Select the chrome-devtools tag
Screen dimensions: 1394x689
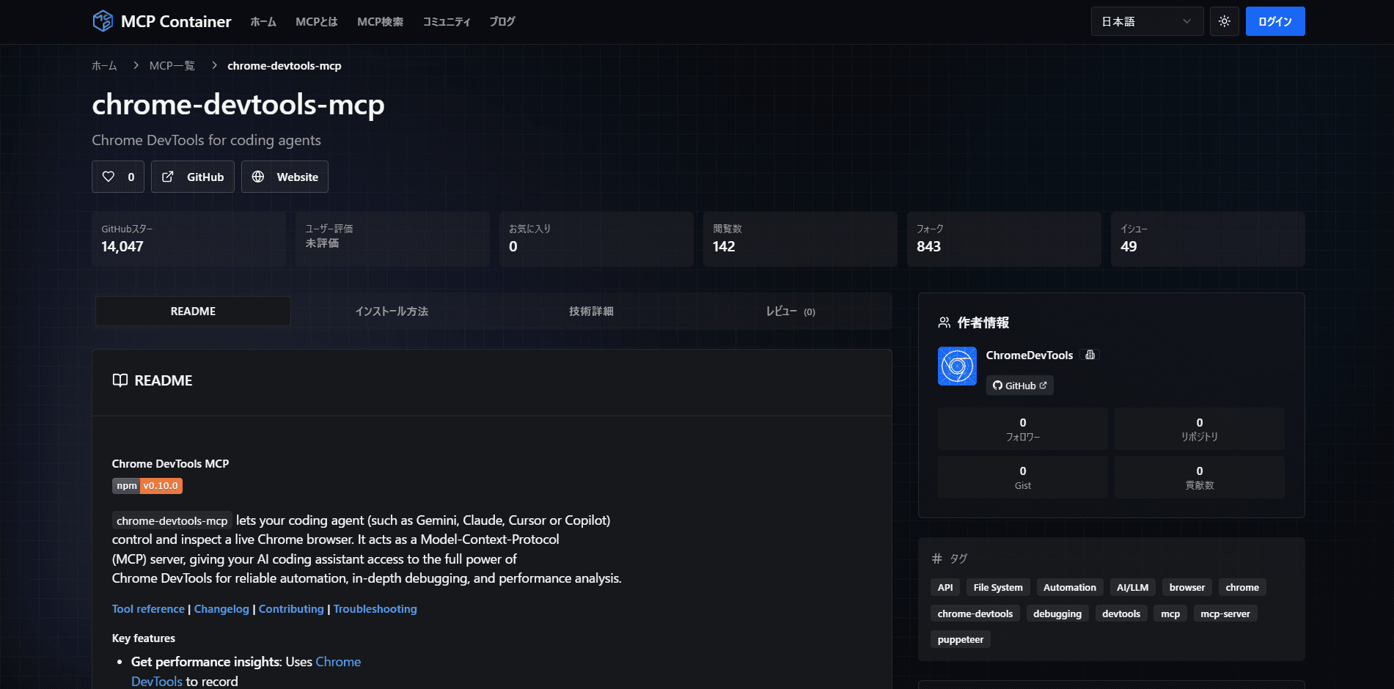[x=975, y=614]
